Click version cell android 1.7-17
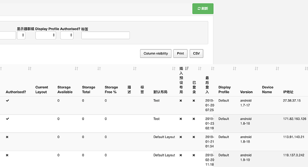Viewport: 308px width, 167px height. coord(246,103)
